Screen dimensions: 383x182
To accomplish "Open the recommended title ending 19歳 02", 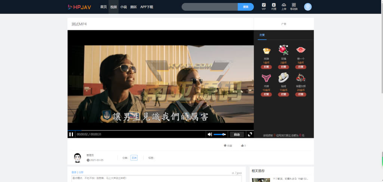I will pos(290,179).
